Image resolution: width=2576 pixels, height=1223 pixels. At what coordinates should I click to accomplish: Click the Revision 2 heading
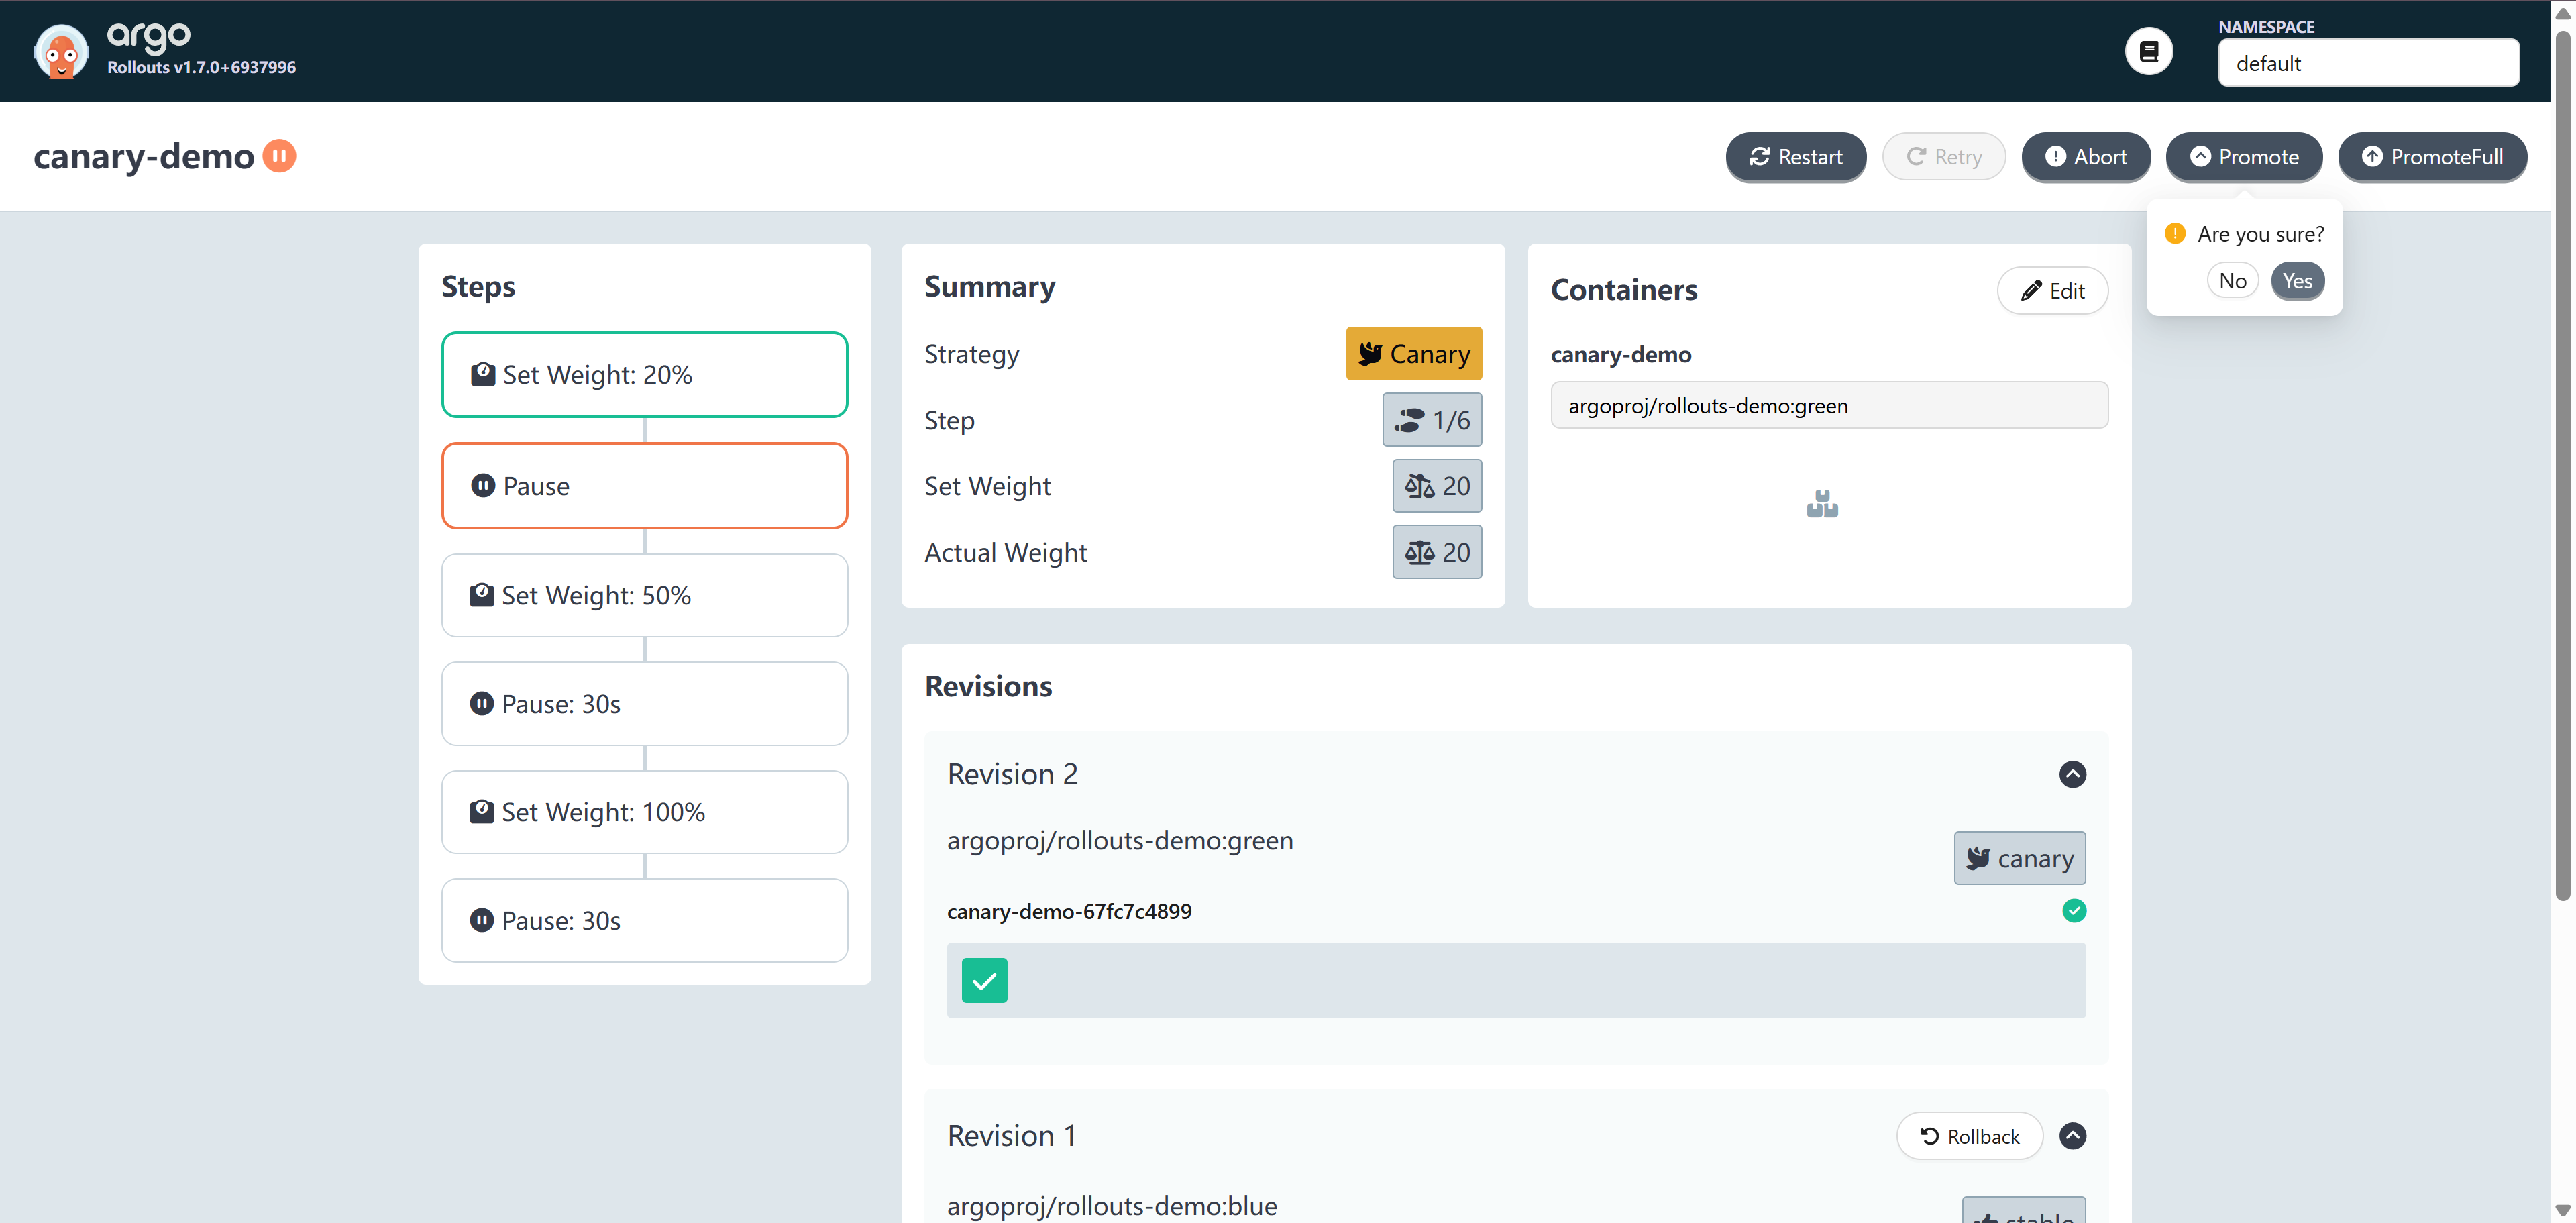tap(1012, 774)
